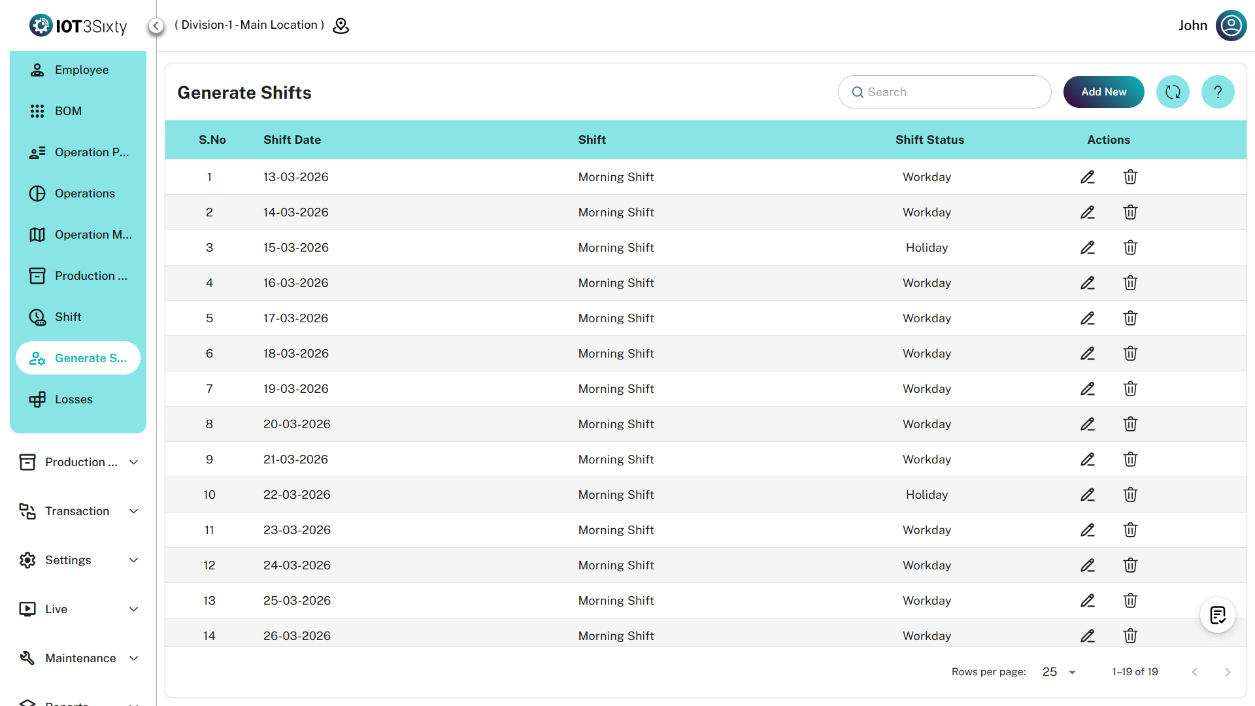1255x706 pixels.
Task: Click the location pin icon in header
Action: pyautogui.click(x=341, y=25)
